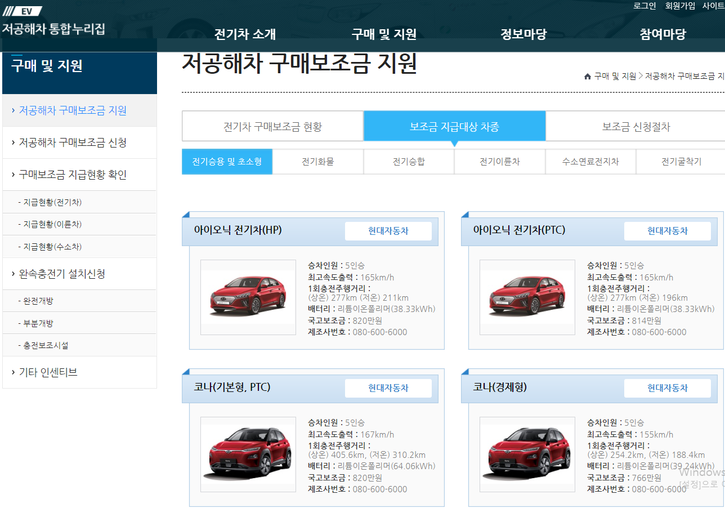The image size is (725, 508).
Task: Open the 정보마당 menu
Action: point(523,34)
